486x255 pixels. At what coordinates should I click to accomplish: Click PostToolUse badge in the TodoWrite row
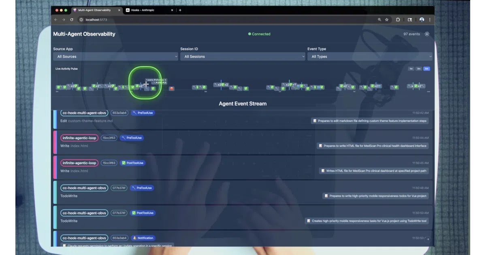click(143, 213)
